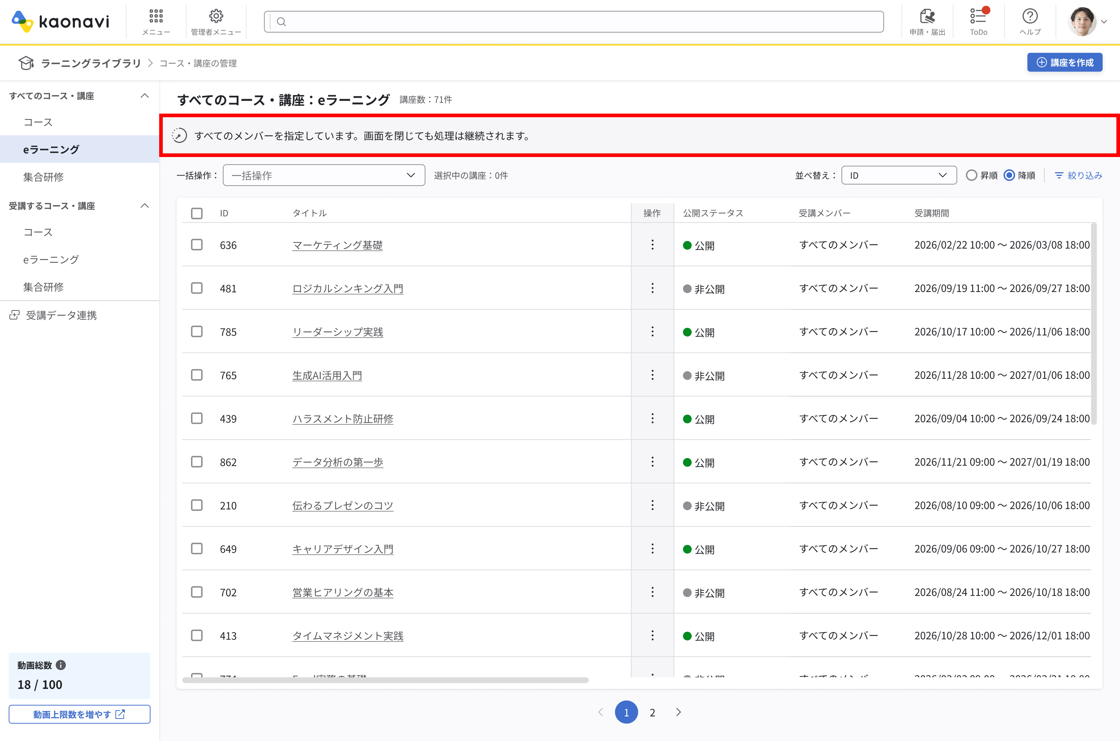Go to next page arrow in pagination
This screenshot has height=741, width=1120.
click(678, 712)
